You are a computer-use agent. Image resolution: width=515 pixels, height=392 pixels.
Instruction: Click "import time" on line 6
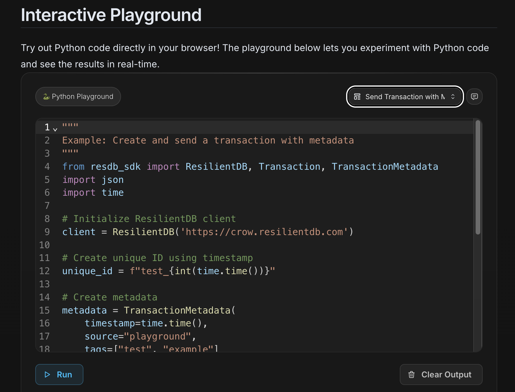pos(93,192)
